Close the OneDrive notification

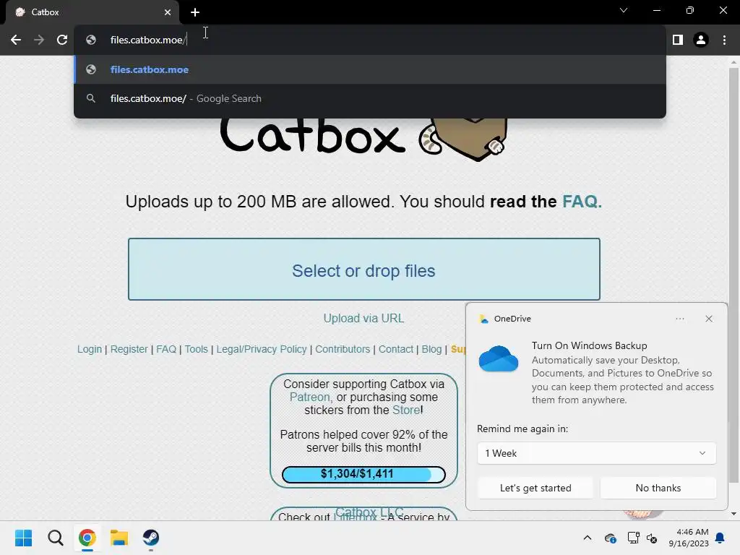click(709, 319)
